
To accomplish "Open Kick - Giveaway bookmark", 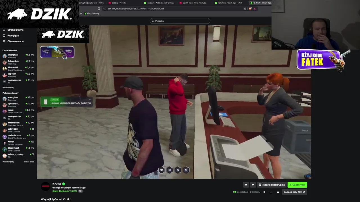I will coord(92,14).
